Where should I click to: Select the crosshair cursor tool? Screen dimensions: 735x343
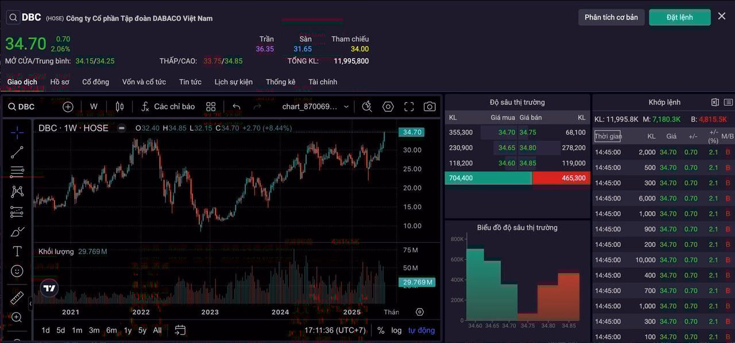tap(17, 132)
